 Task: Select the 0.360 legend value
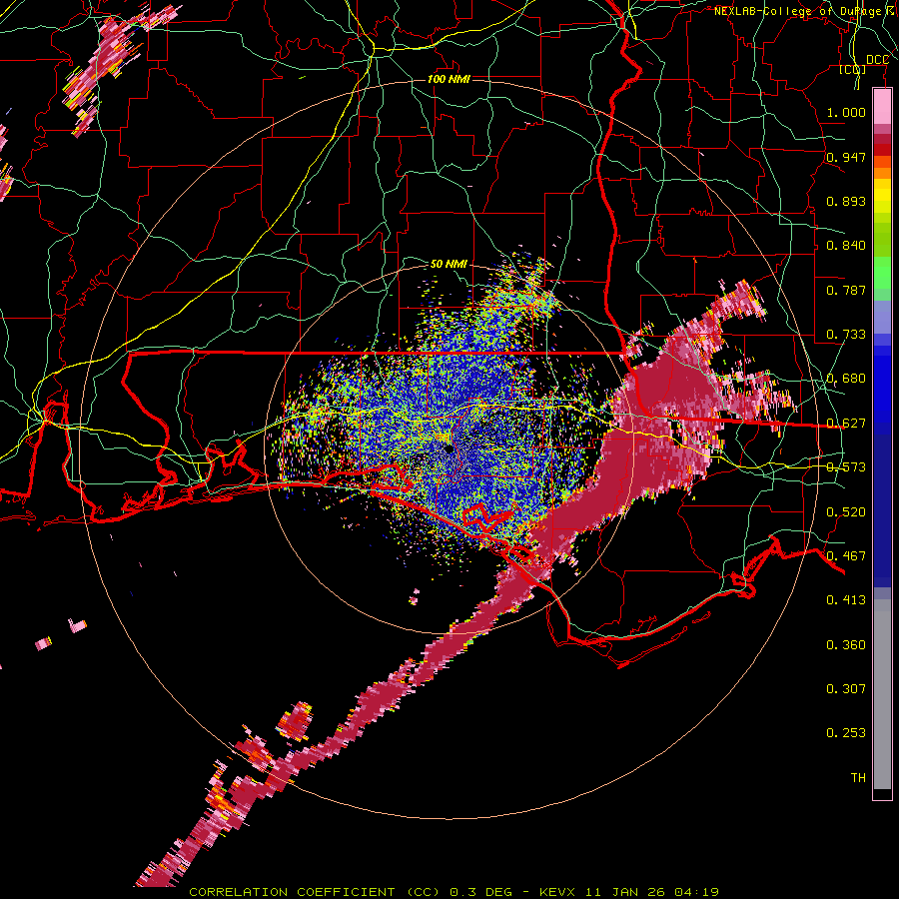[x=846, y=645]
